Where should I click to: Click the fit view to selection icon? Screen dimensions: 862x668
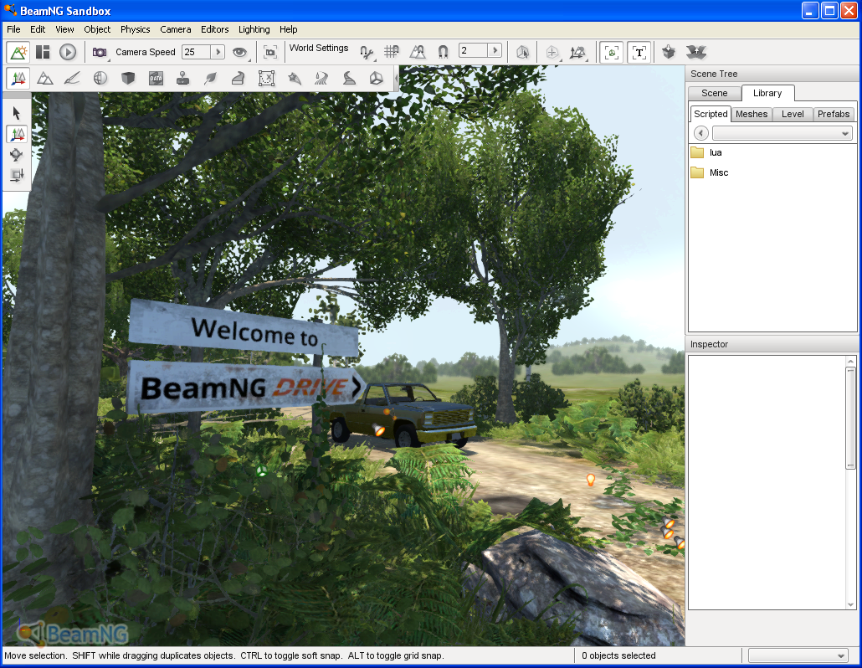click(270, 52)
